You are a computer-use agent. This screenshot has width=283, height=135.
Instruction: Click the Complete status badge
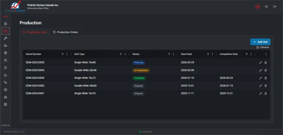click(x=139, y=78)
